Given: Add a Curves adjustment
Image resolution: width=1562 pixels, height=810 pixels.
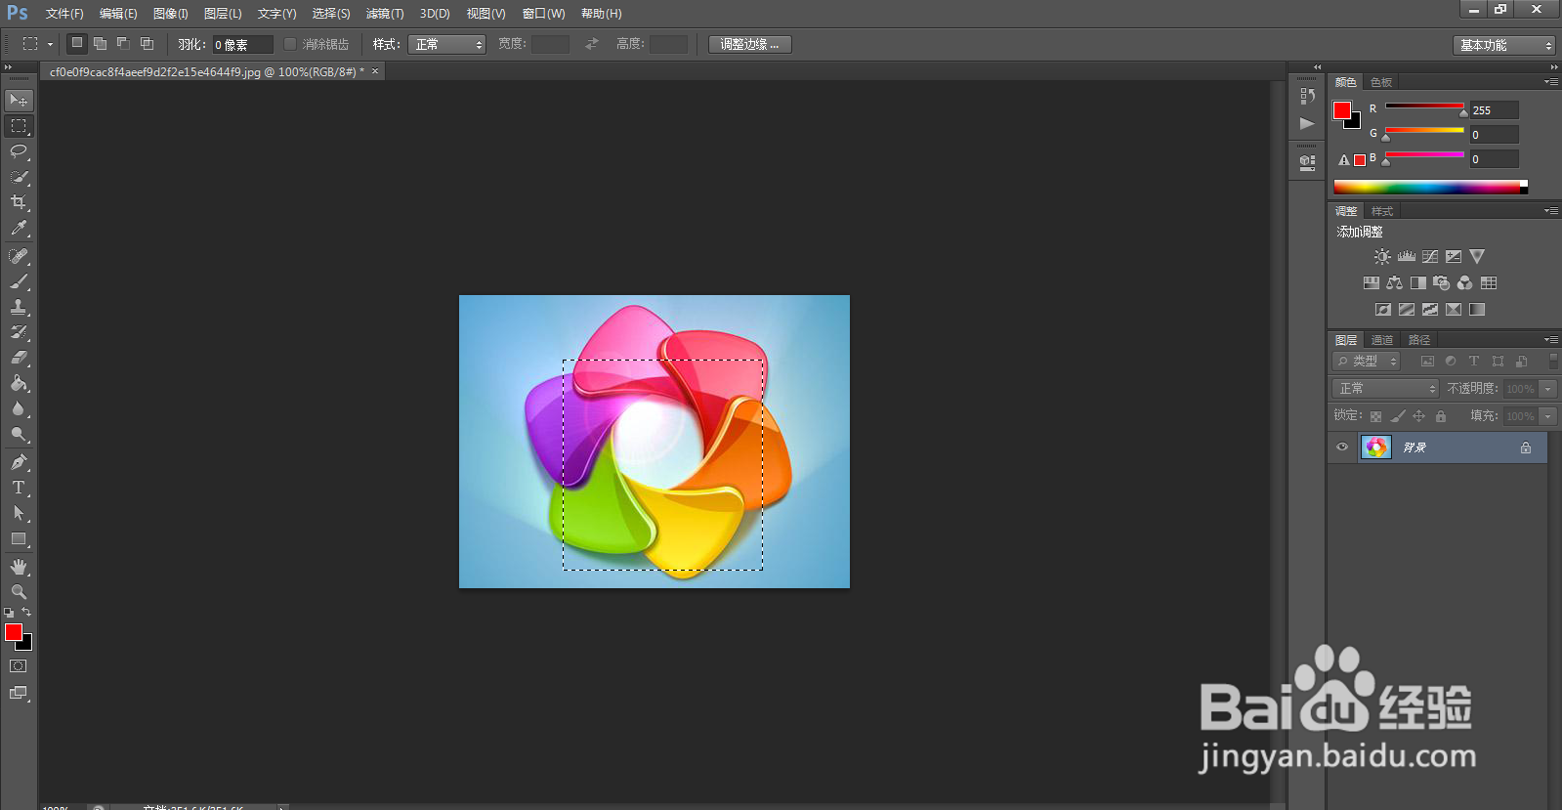Looking at the screenshot, I should [x=1430, y=257].
